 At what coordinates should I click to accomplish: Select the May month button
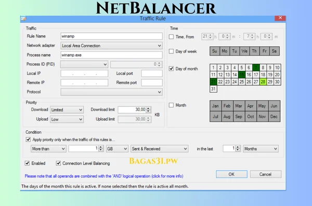(x=262, y=106)
